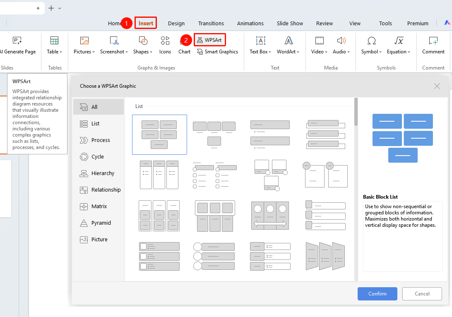This screenshot has width=452, height=317.
Task: Open the Tools tab
Action: point(385,23)
